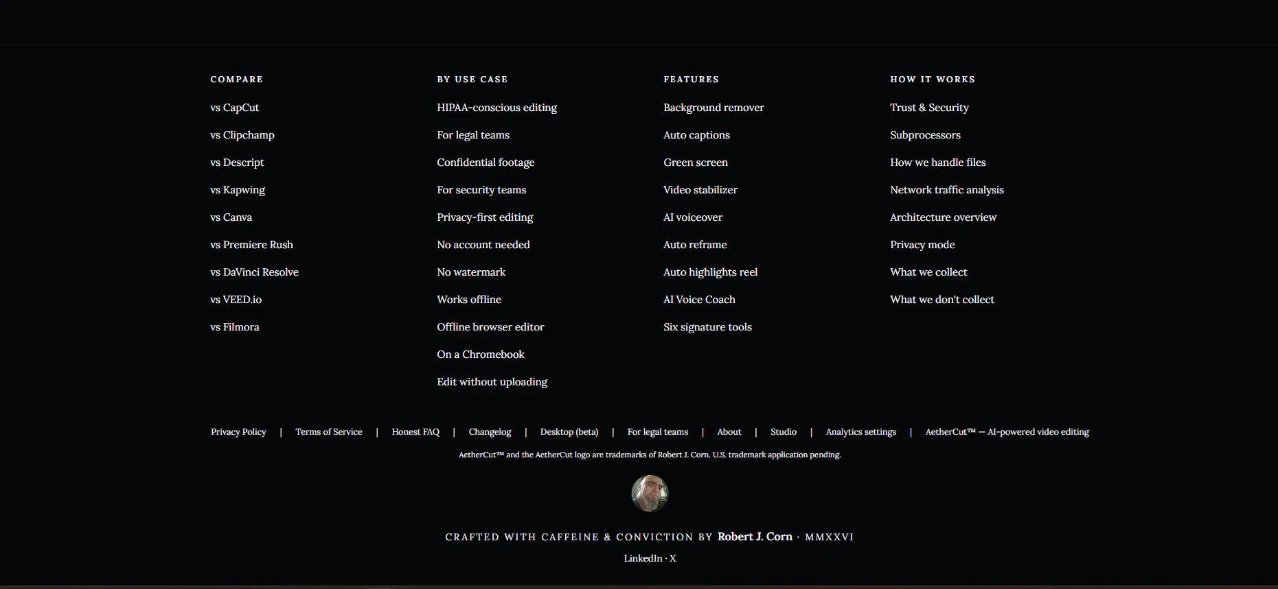Open For security teams link
This screenshot has height=589, width=1278.
(481, 190)
